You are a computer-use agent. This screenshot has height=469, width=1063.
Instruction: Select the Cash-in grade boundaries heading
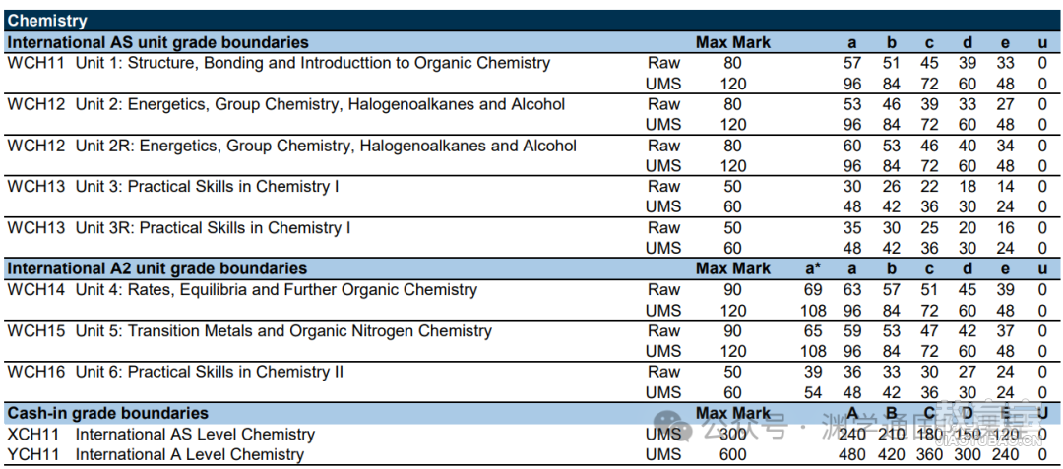(x=108, y=413)
